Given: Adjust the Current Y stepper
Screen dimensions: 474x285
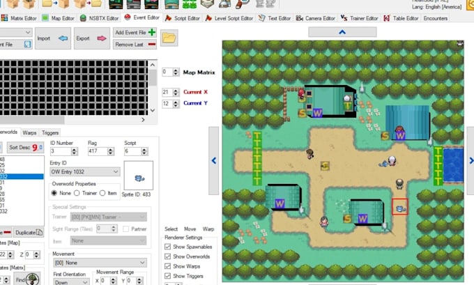Looking at the screenshot, I should [x=176, y=104].
